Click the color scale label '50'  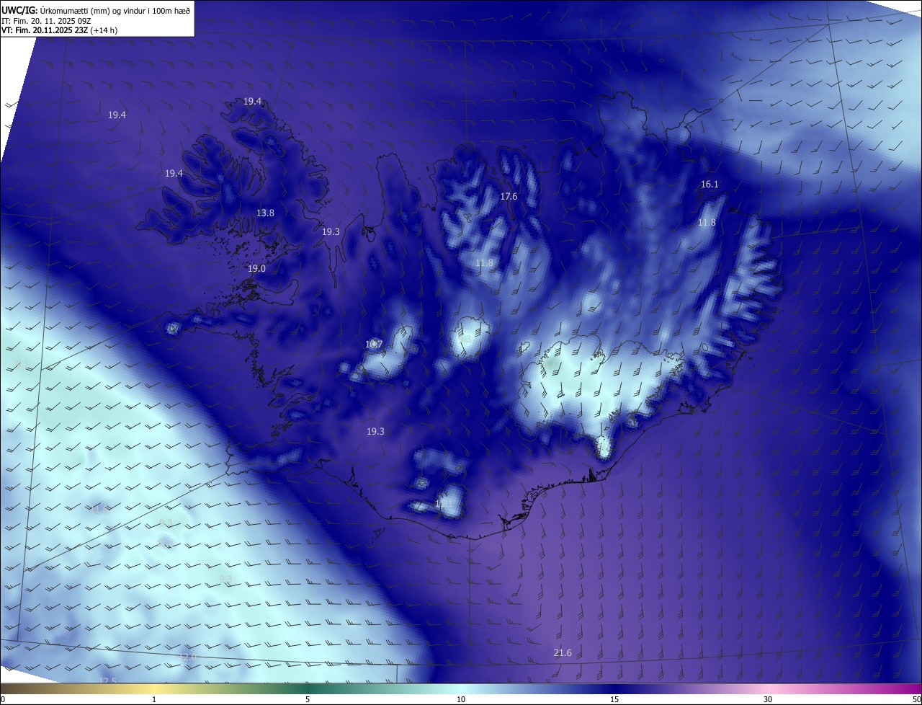pos(916,699)
